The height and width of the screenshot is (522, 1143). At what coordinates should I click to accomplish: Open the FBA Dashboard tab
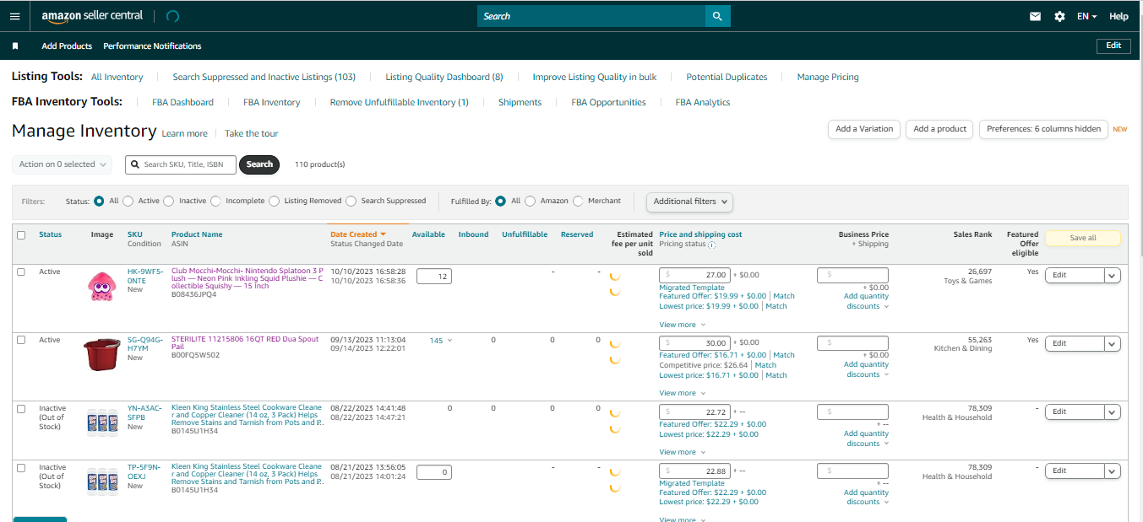[x=182, y=102]
